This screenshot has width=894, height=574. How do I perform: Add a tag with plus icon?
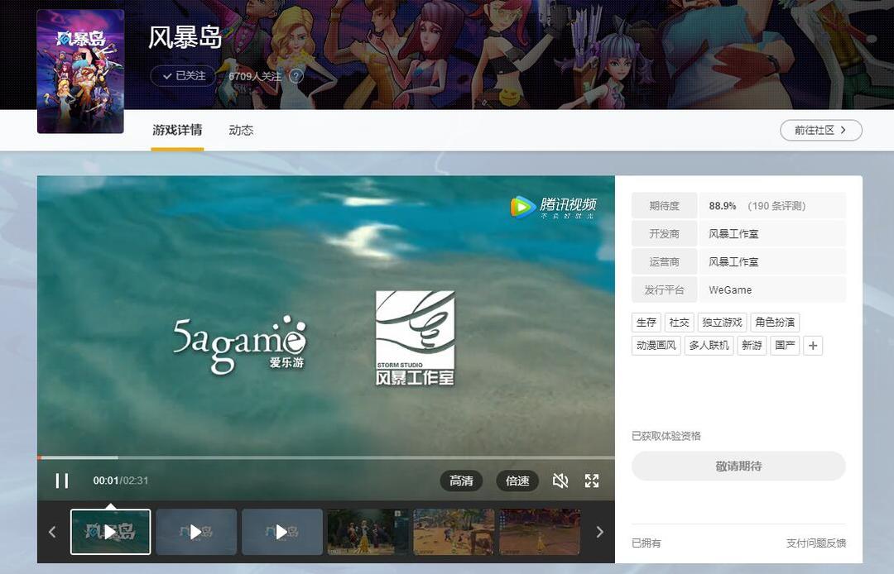point(813,346)
